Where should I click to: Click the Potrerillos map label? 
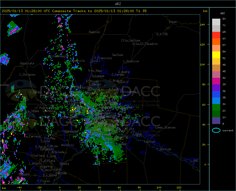pos(48,108)
